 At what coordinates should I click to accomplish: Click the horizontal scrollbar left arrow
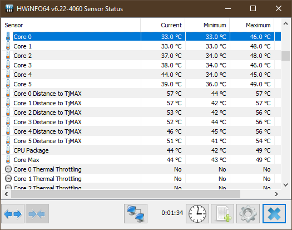(x=6, y=194)
